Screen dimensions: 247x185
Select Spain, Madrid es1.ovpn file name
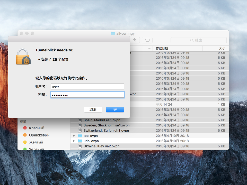(x=102, y=120)
